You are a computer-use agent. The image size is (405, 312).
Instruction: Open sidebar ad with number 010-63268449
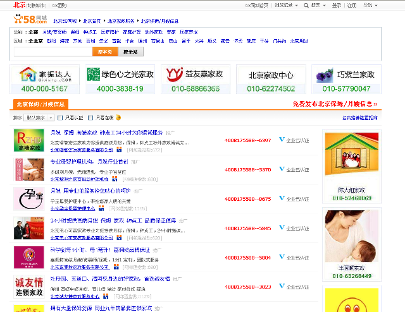[x=352, y=244]
